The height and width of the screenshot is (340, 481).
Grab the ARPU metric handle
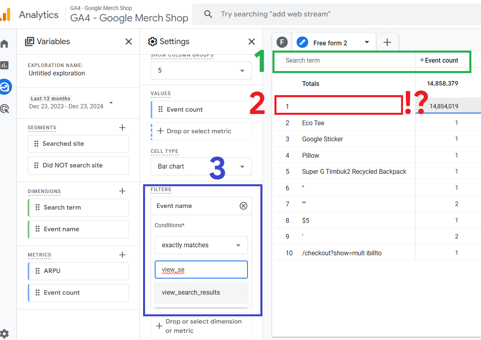click(37, 271)
